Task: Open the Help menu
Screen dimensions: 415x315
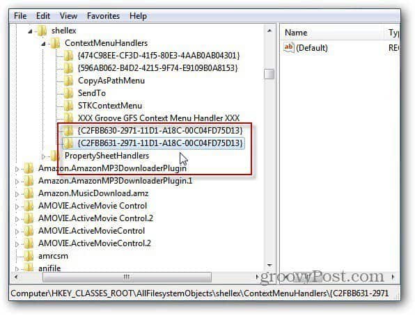Action: (138, 16)
